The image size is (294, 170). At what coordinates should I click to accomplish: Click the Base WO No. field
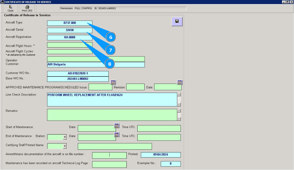tap(78, 79)
